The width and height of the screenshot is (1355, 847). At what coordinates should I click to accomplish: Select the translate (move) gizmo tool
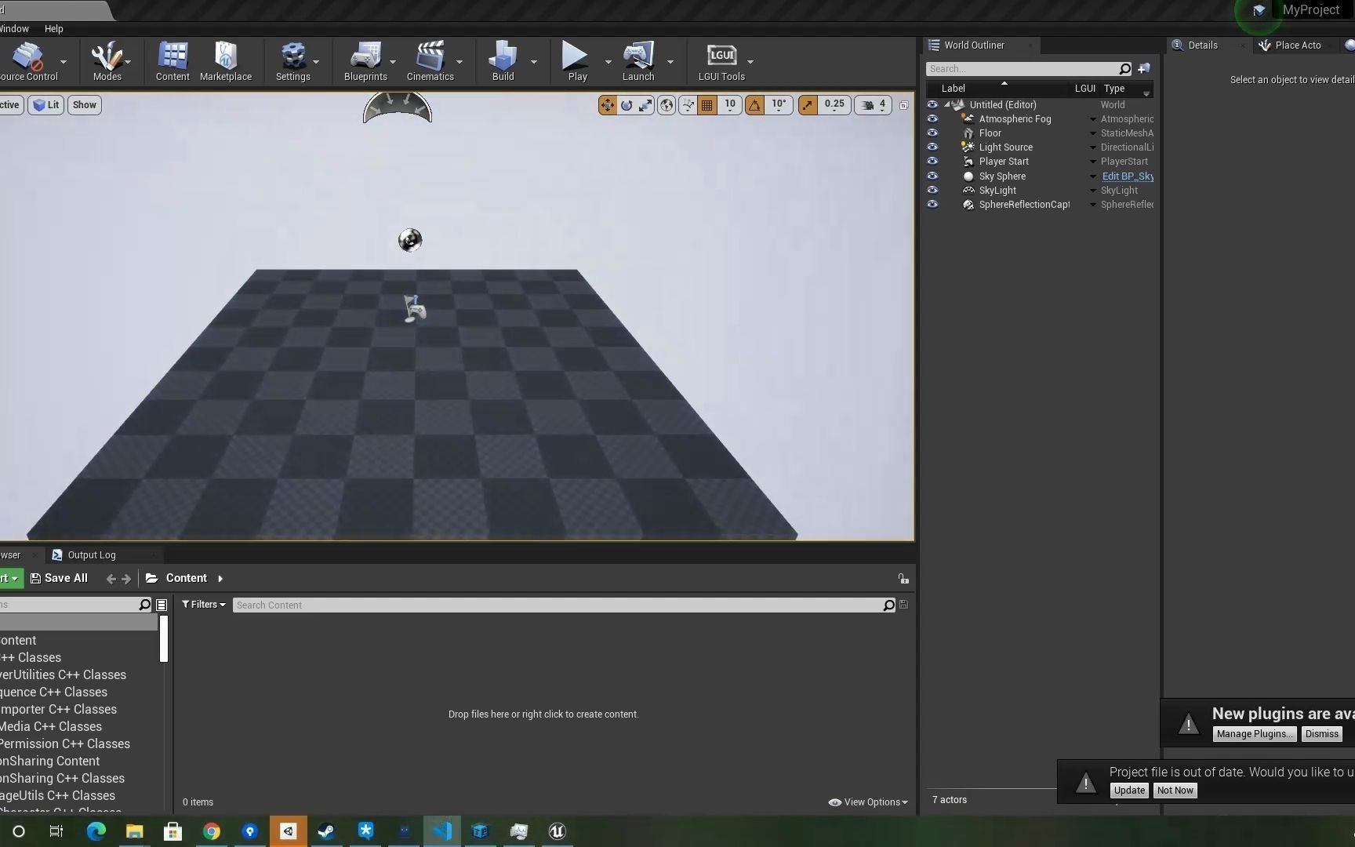(x=608, y=105)
